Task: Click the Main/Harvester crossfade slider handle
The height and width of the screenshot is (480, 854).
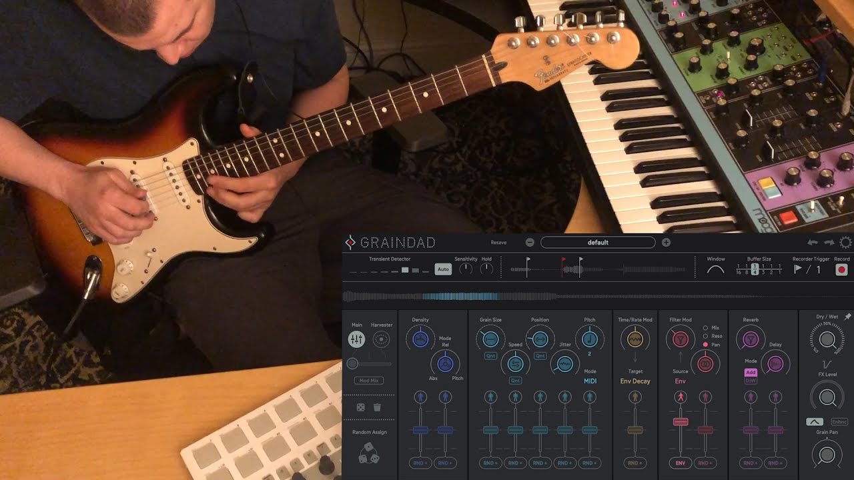Action: pyautogui.click(x=352, y=363)
